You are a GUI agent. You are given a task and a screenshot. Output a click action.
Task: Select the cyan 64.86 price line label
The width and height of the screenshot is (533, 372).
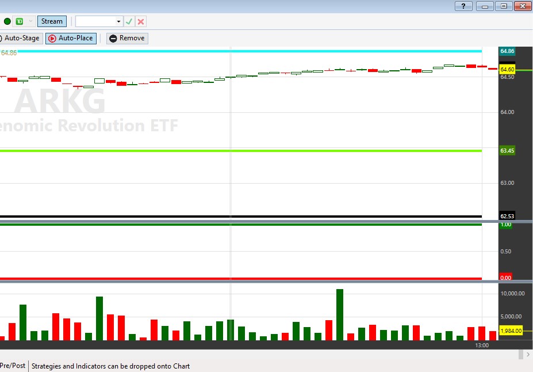pyautogui.click(x=507, y=51)
